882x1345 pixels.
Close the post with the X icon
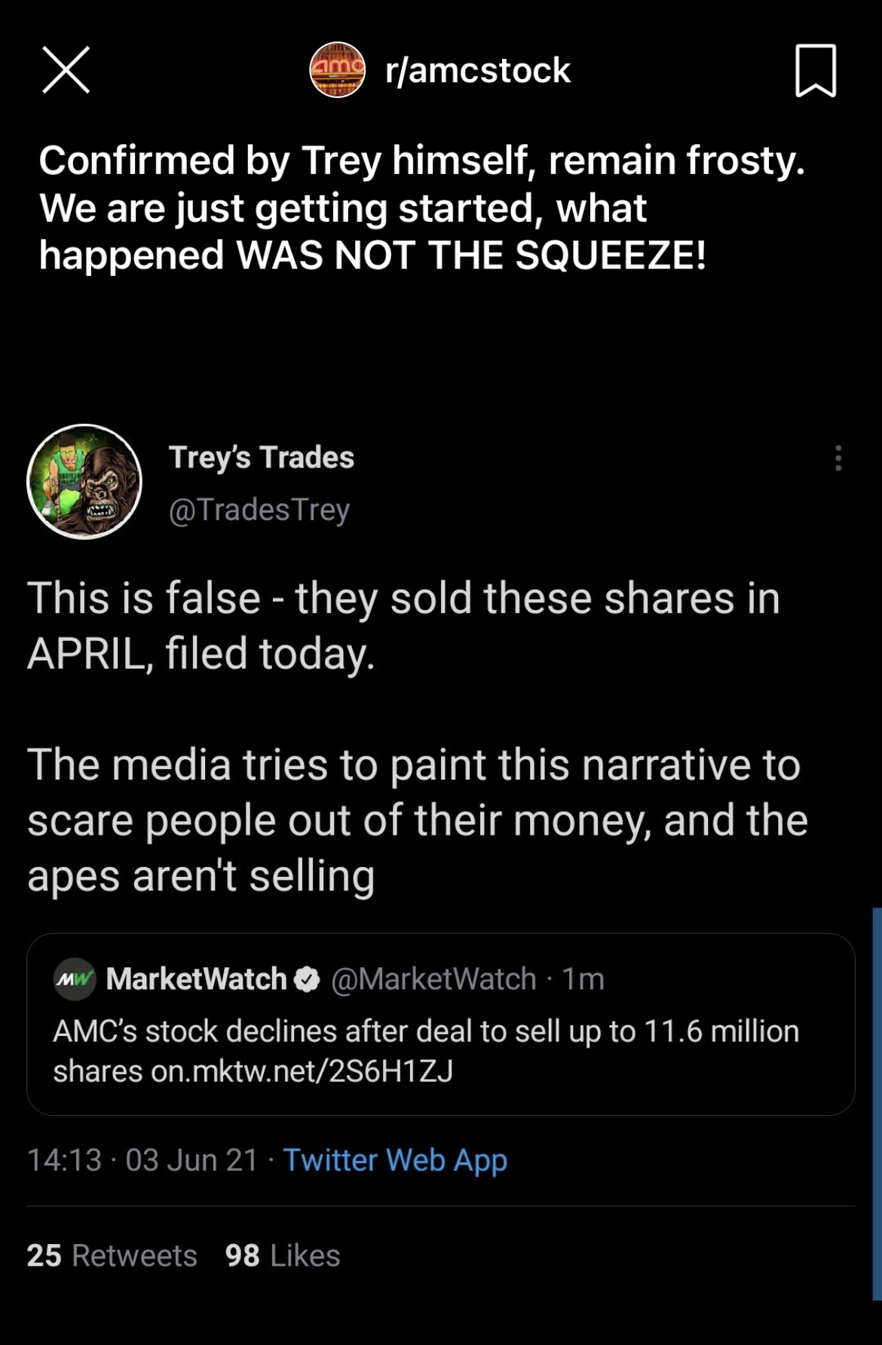point(66,70)
